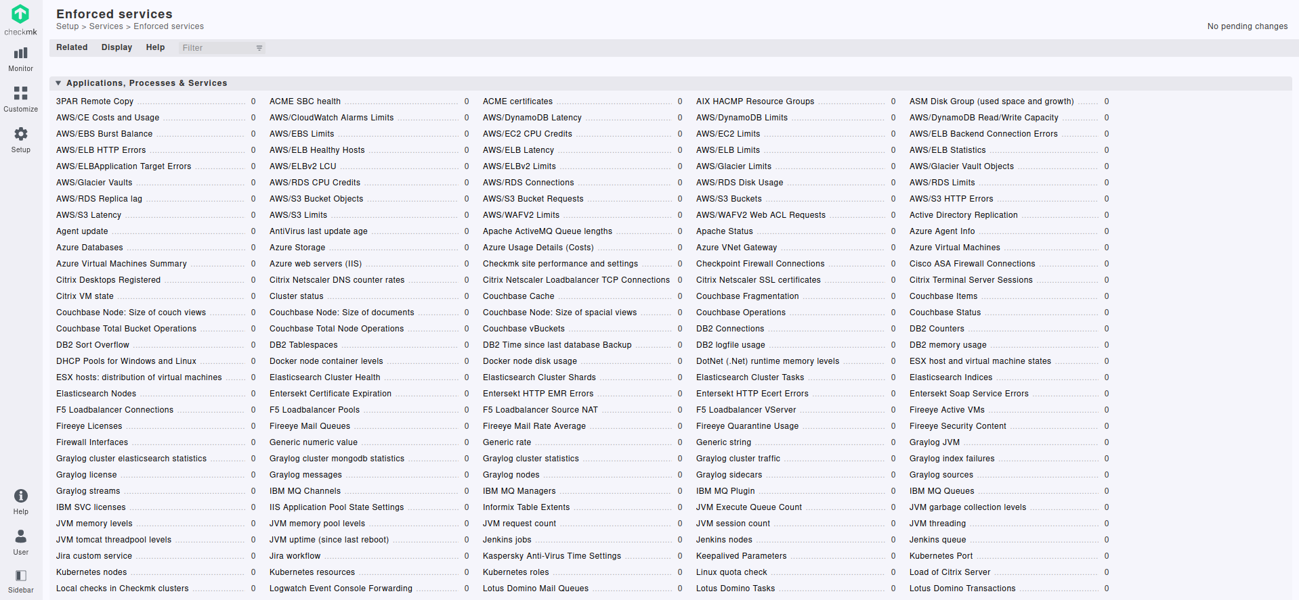Viewport: 1299px width, 600px height.
Task: Toggle the Sidebar icon
Action: click(x=21, y=576)
